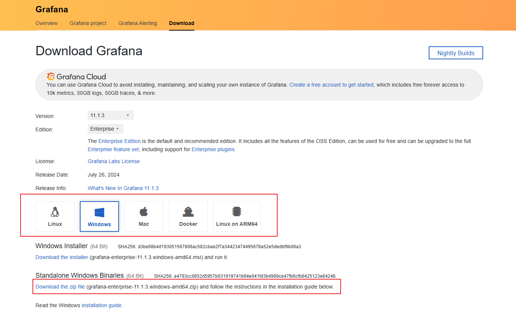
Task: Click the Windows Installer SHA256 hash
Action: [x=219, y=247]
